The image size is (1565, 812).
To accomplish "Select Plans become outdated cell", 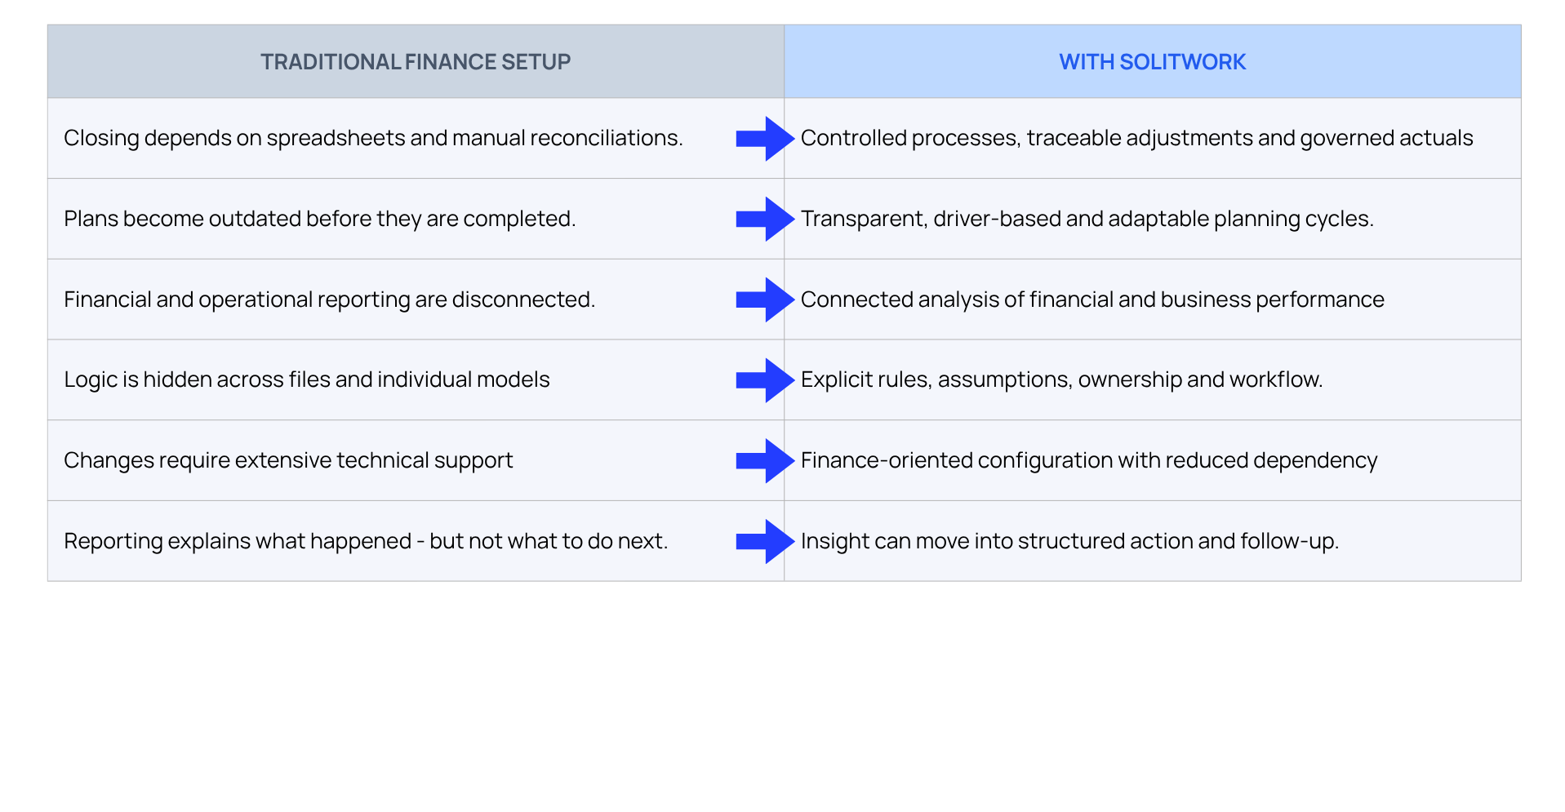I will (x=416, y=219).
